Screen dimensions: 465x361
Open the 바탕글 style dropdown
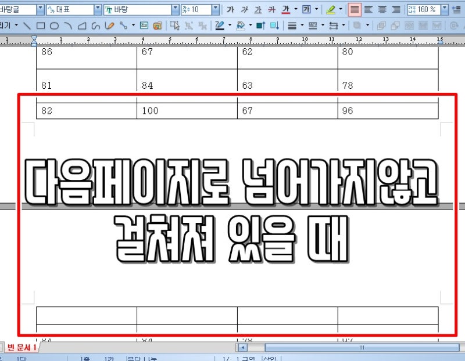click(40, 9)
